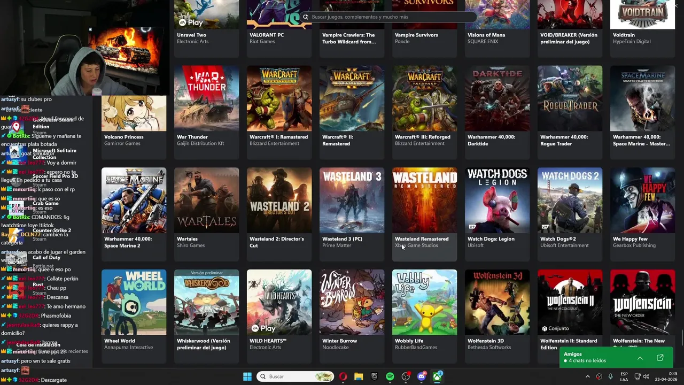Open the Whiskerwood preview game card
Viewport: 684px width, 385px height.
click(206, 317)
